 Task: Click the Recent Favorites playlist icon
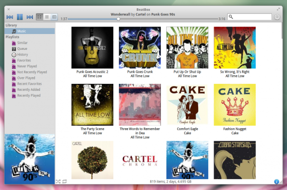[x=14, y=84]
